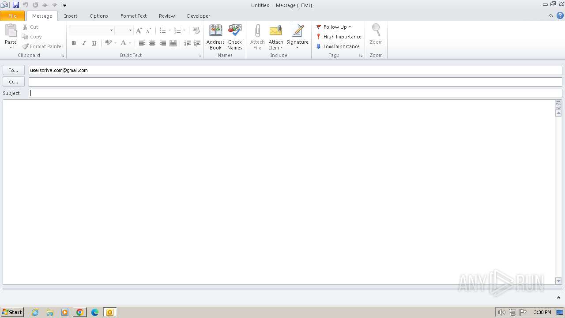Click the text highlight color button
The height and width of the screenshot is (318, 565).
pyautogui.click(x=108, y=43)
